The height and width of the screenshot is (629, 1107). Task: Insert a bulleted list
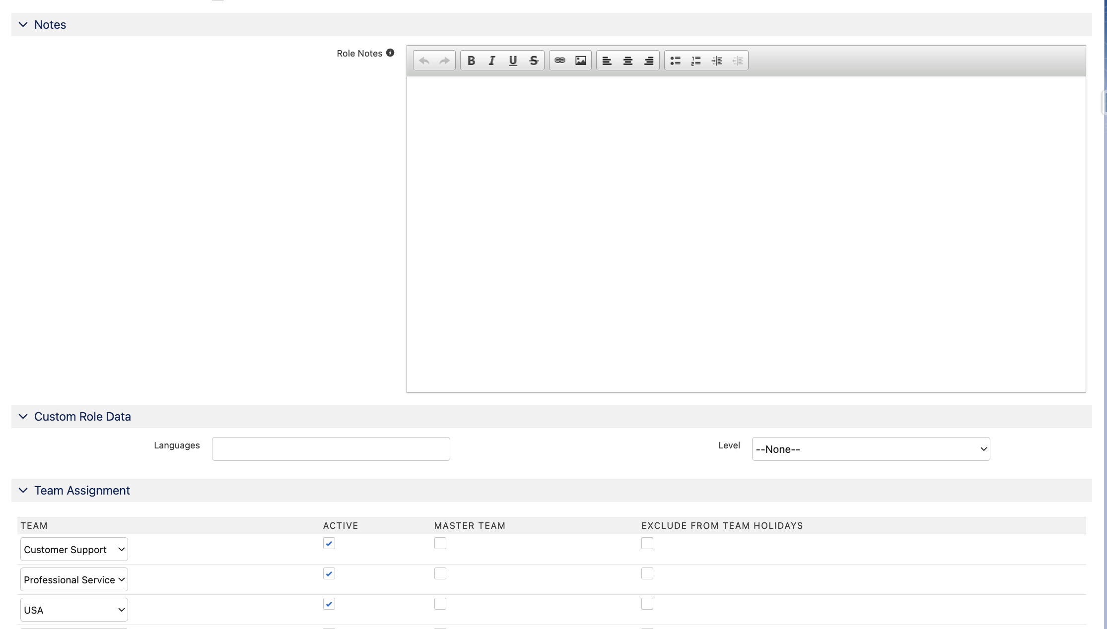click(x=675, y=61)
